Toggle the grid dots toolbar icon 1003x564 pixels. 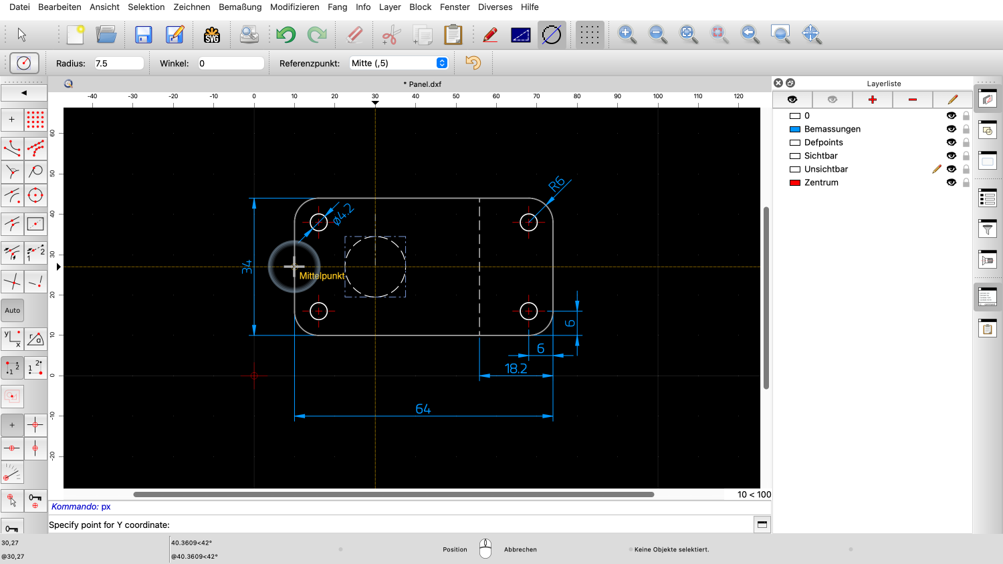click(x=590, y=35)
